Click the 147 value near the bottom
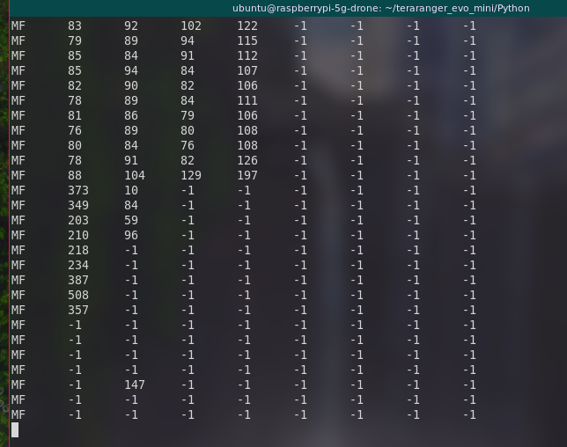567x447 pixels. [x=135, y=385]
